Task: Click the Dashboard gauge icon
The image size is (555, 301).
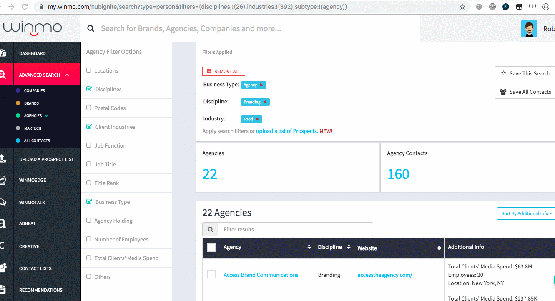Action: pos(3,53)
